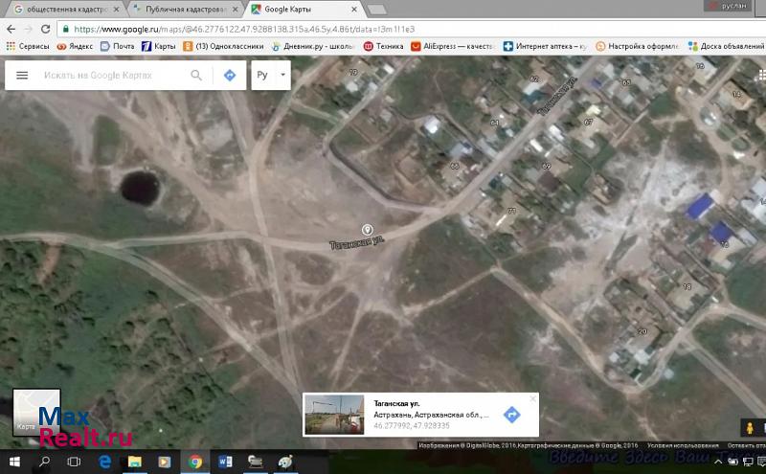Viewport: 766px width, 474px height.
Task: Open the street photo thumbnail in card
Action: point(333,415)
